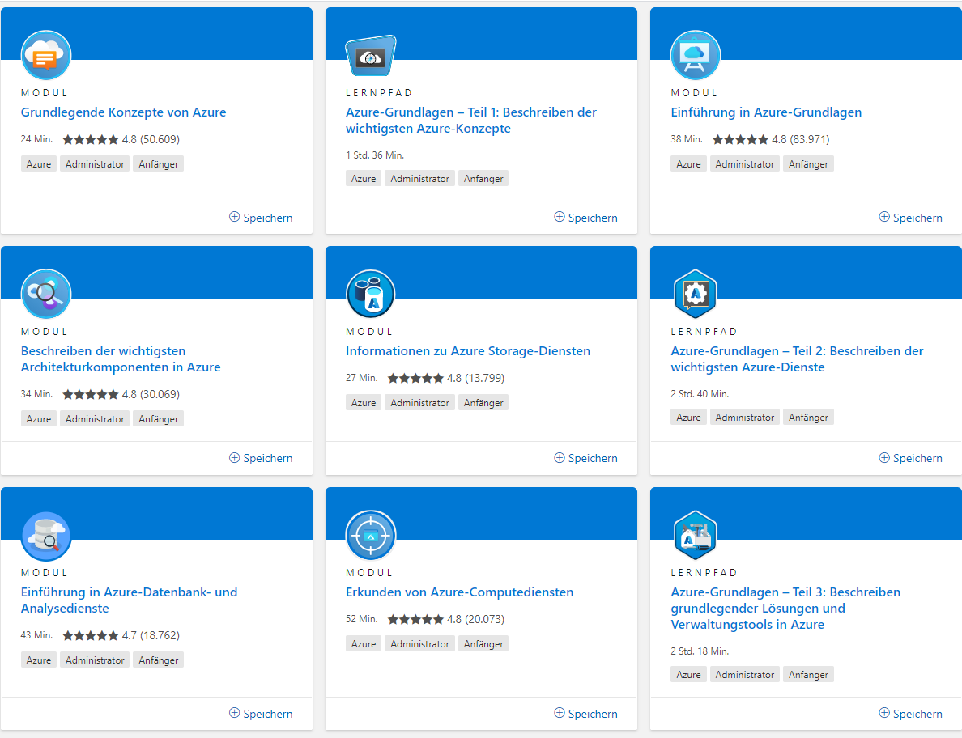Viewport: 962px width, 738px height.
Task: Save the Grundlegende Konzepte von Azure module
Action: tap(261, 218)
